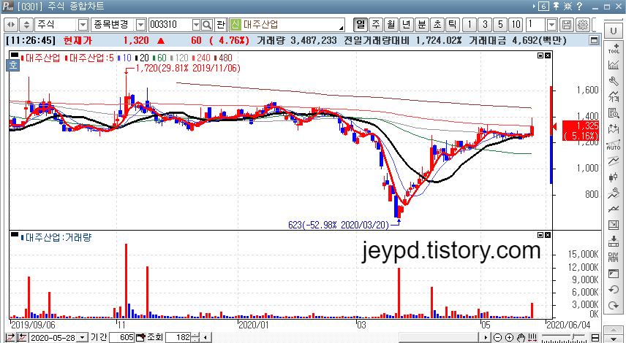Open the interval value 1 dropdown arrow
The height and width of the screenshot is (343, 626).
551,25
